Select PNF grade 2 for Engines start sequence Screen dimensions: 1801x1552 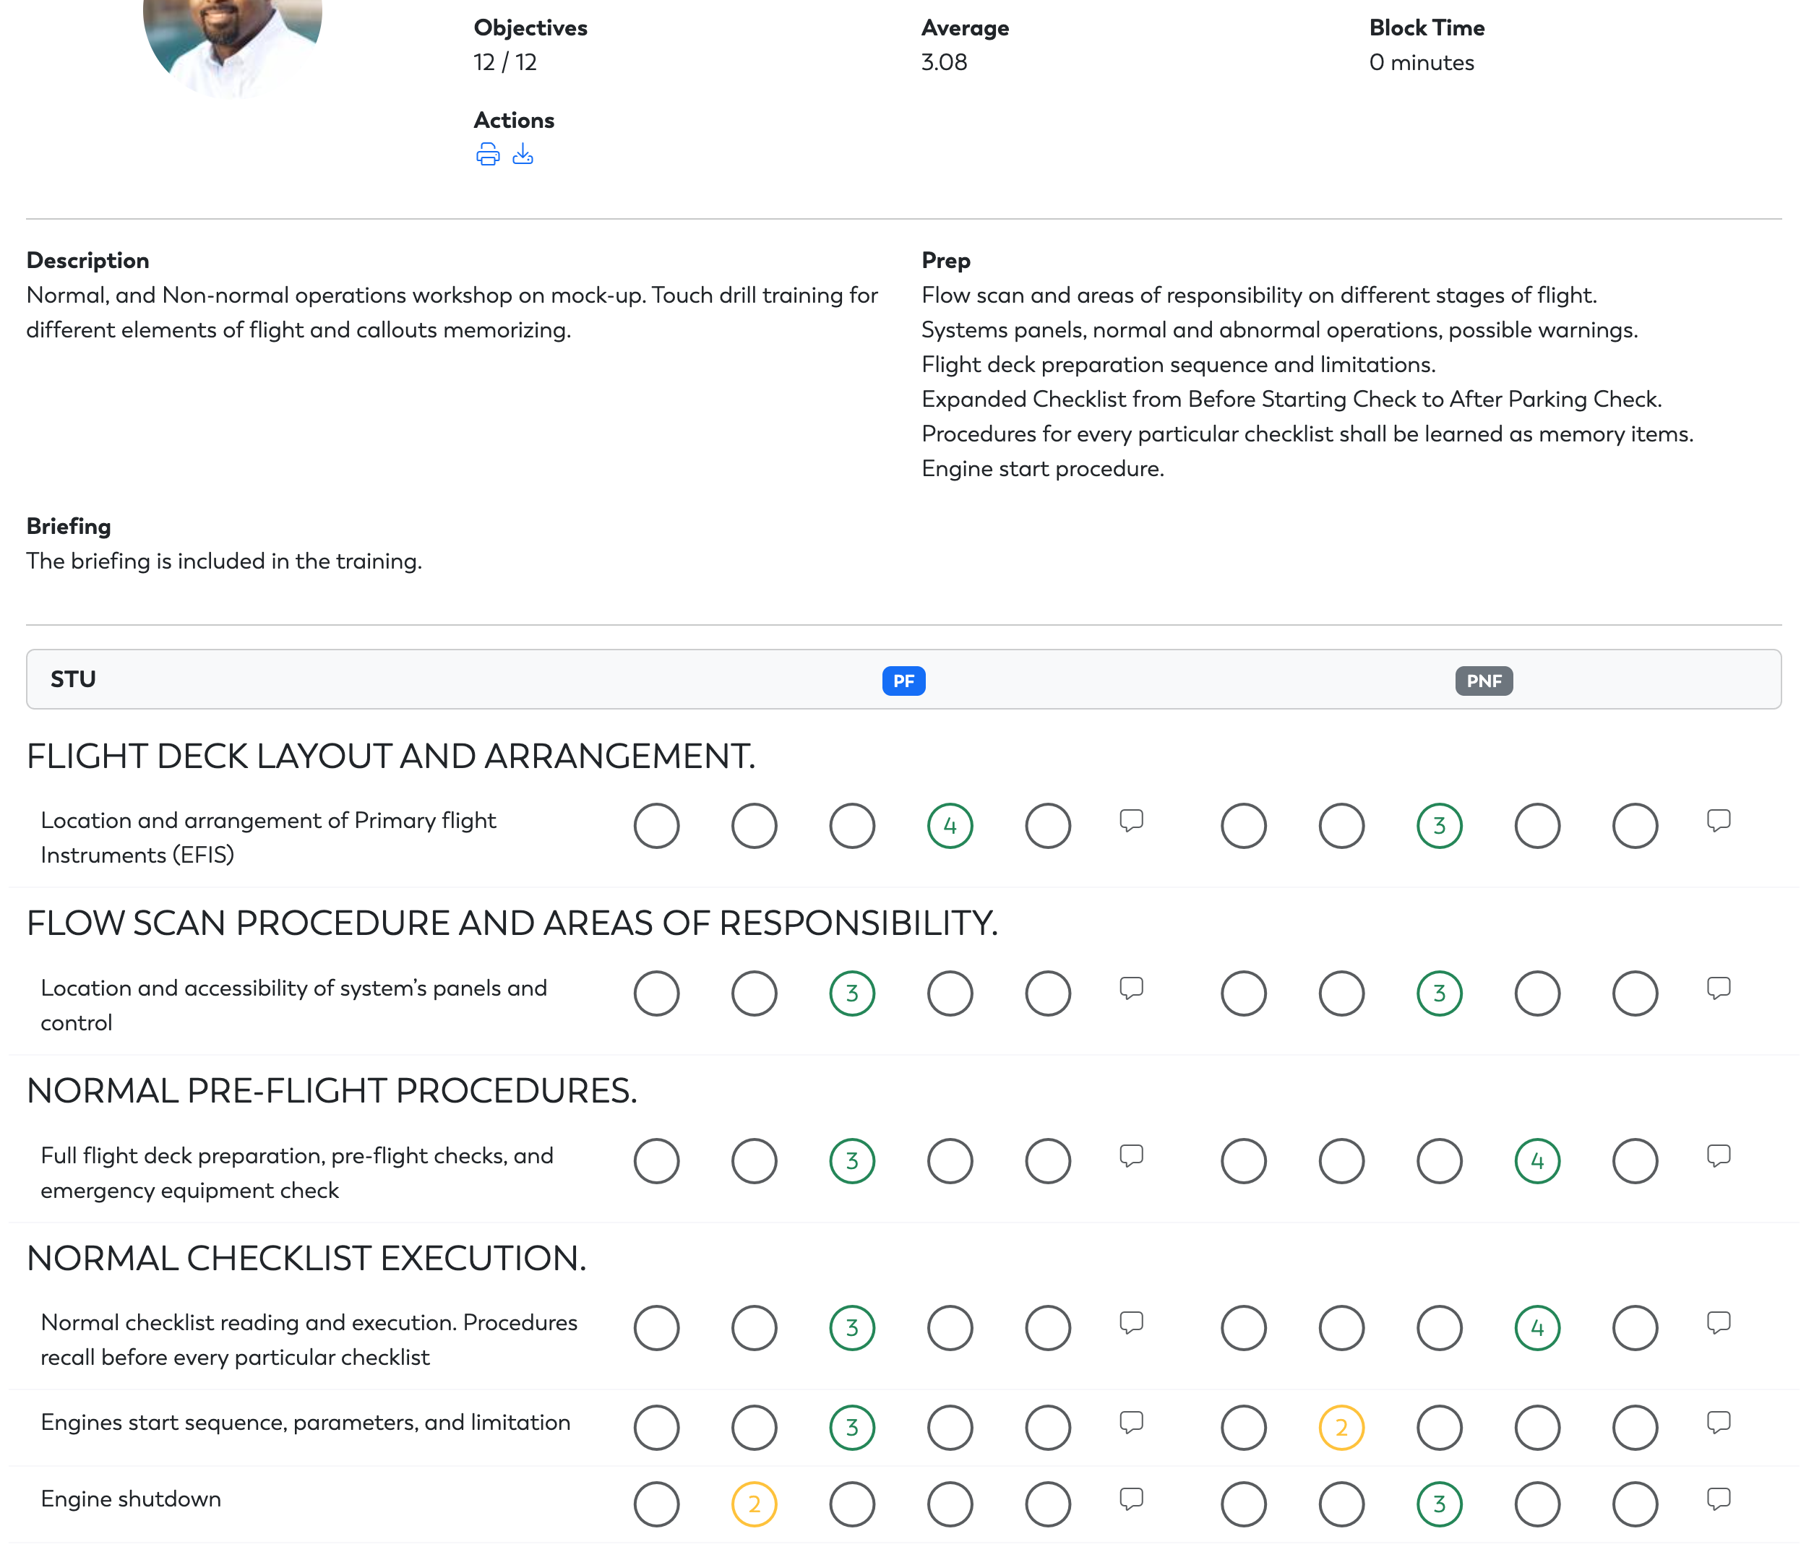pyautogui.click(x=1341, y=1428)
